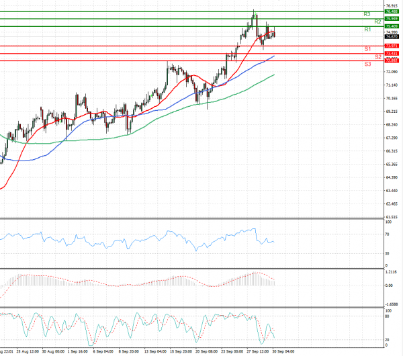Click the S3 support line label
The width and height of the screenshot is (403, 356).
click(x=367, y=64)
